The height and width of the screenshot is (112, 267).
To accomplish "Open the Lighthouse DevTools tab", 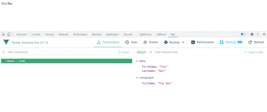I will click(145, 34).
